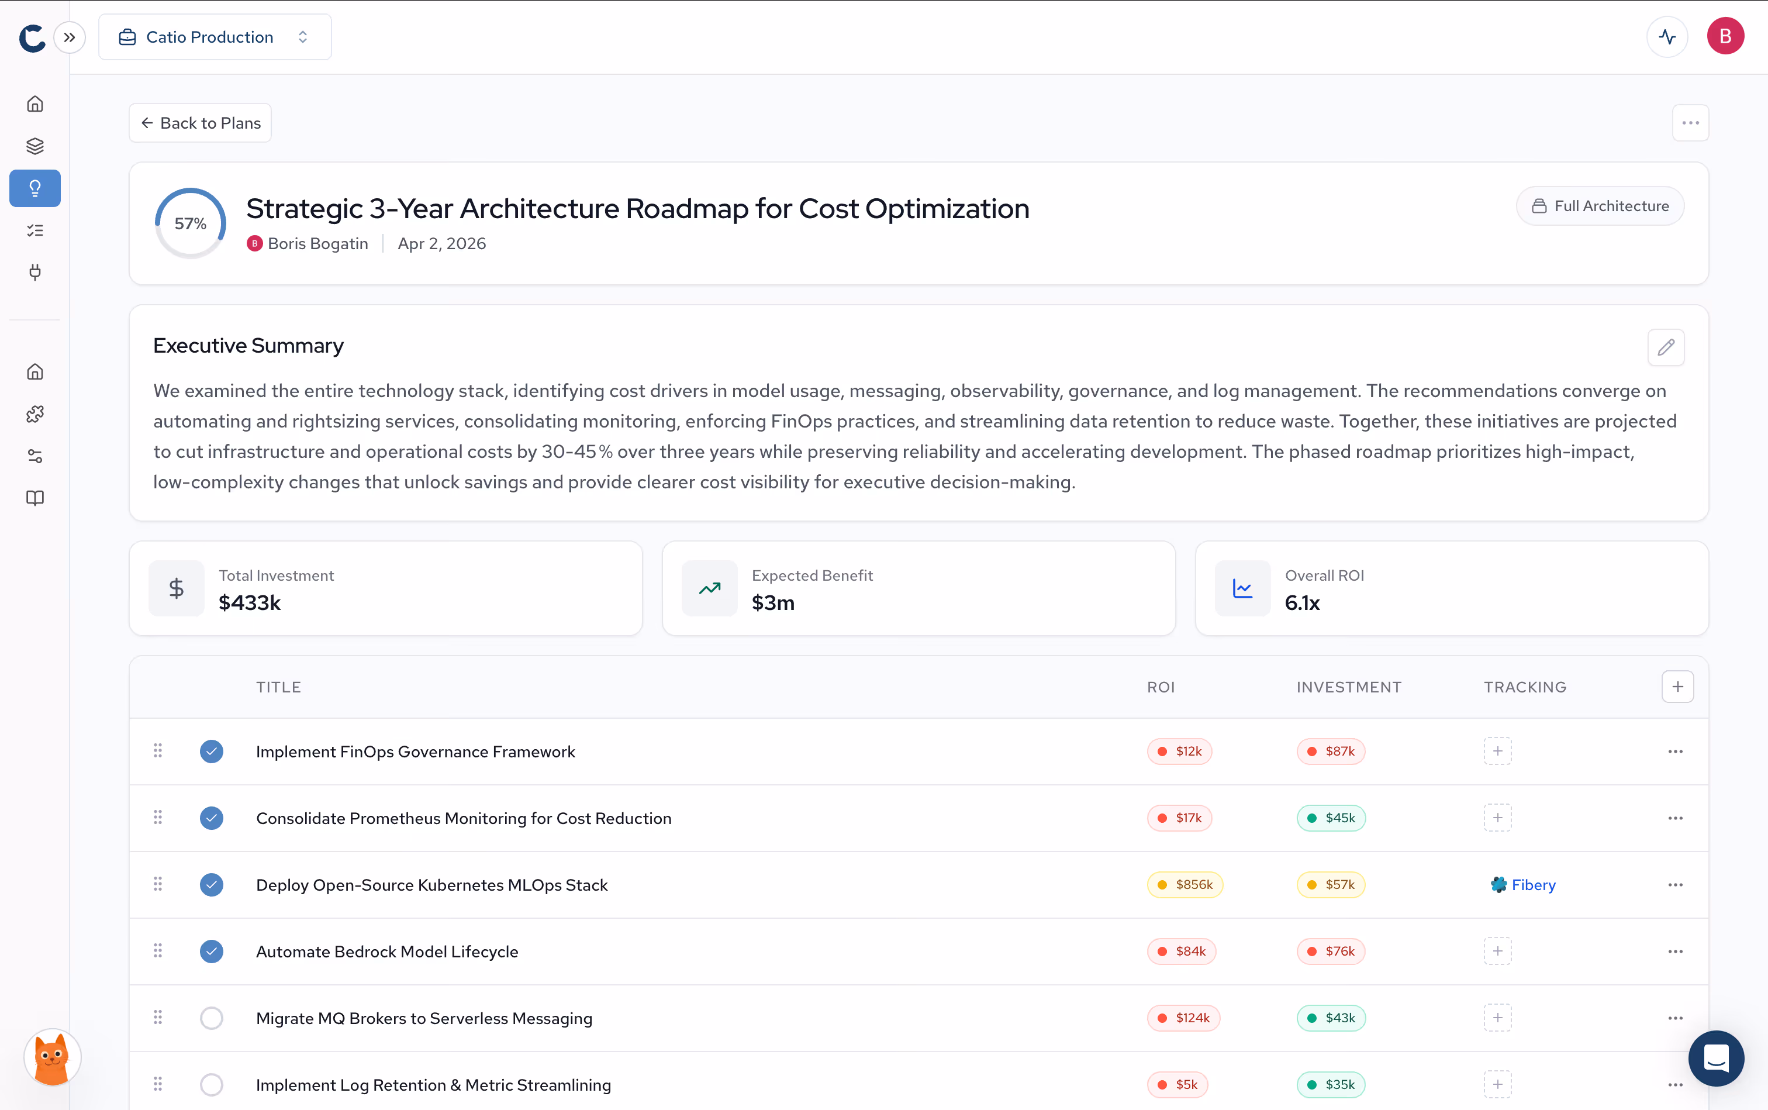
Task: Expand the sidebar with double chevron
Action: click(x=70, y=37)
